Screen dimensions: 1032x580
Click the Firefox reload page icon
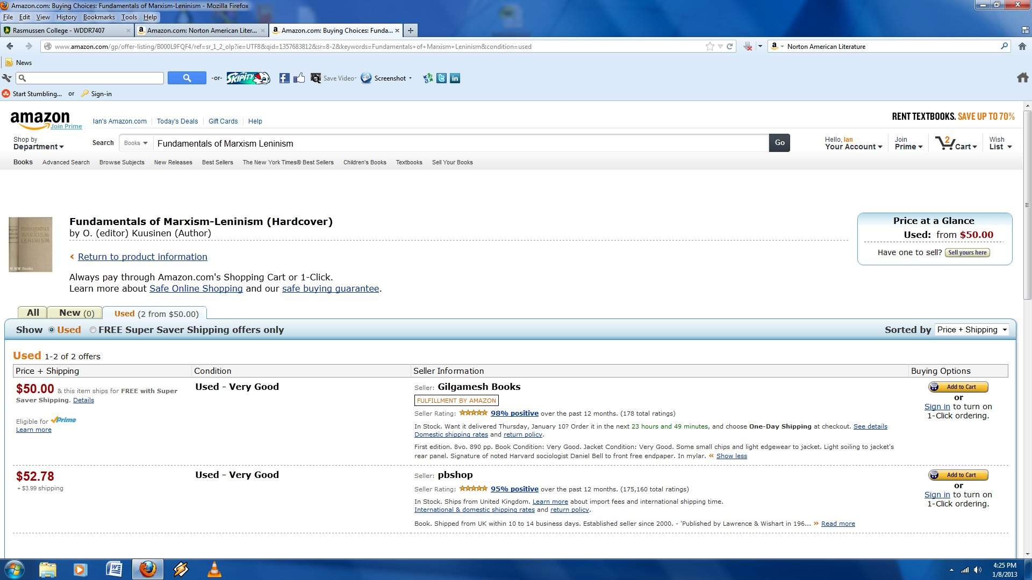pyautogui.click(x=730, y=47)
